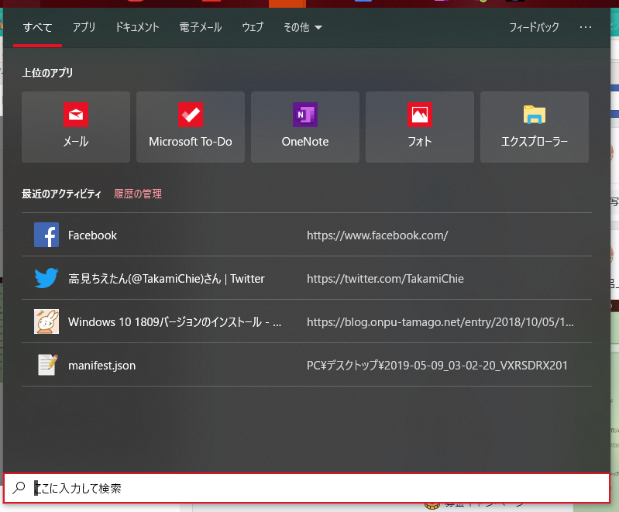Select the すべて tab

coord(37,27)
